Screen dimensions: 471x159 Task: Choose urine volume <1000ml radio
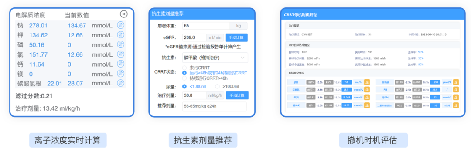pos(185,86)
